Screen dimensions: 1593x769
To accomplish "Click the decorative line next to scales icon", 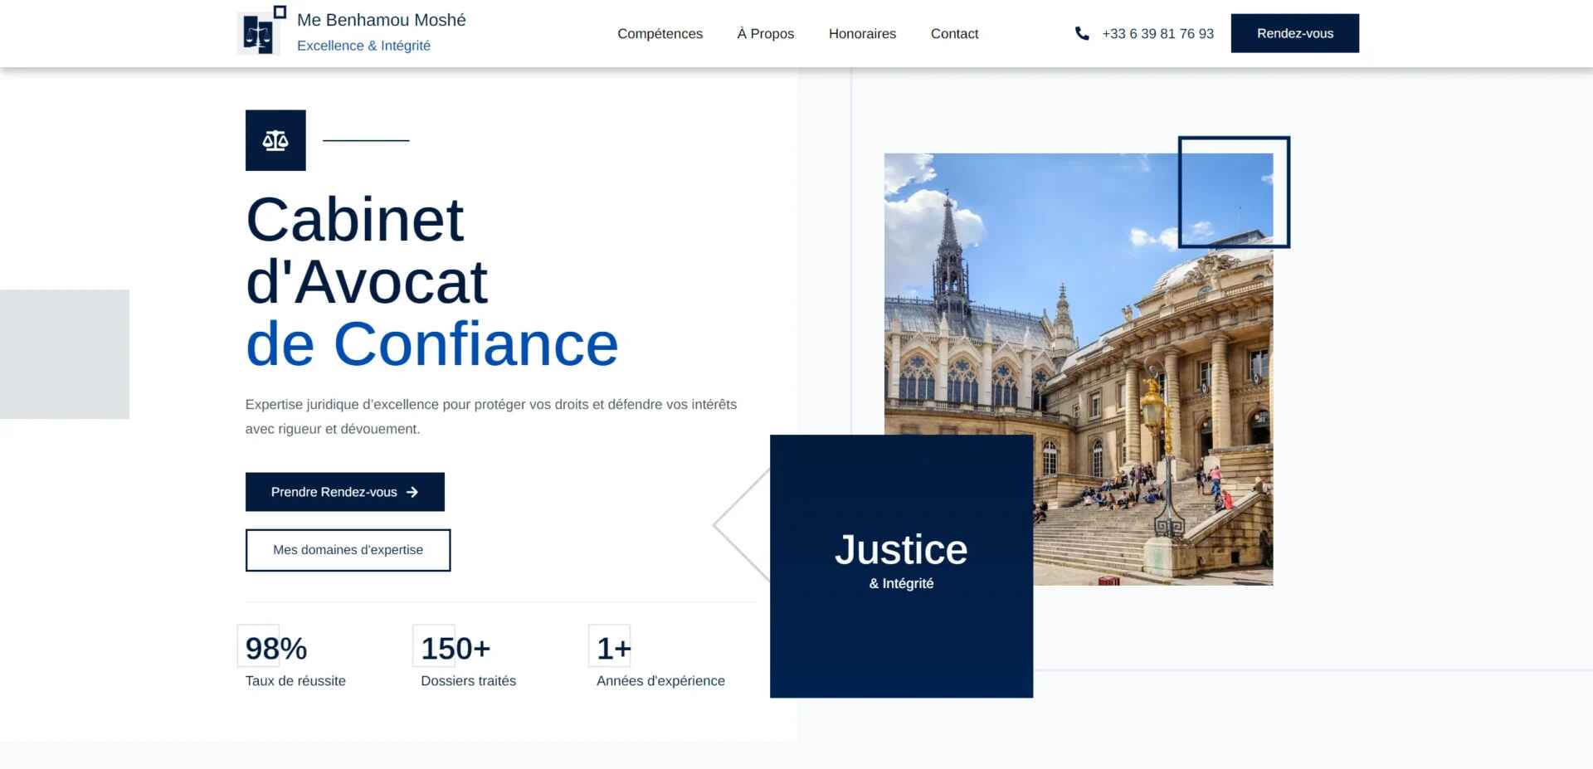I will (363, 140).
